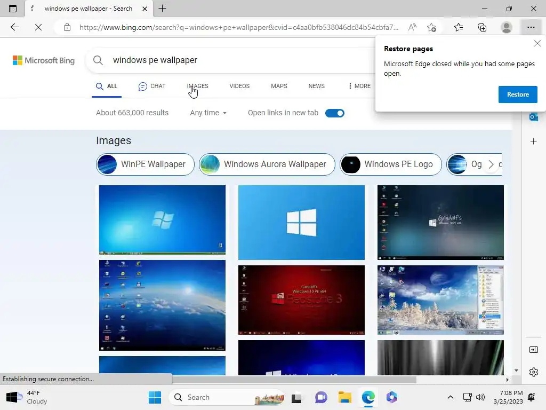Select the WinPE Wallpaper suggestion chip
The image size is (546, 410).
[145, 164]
